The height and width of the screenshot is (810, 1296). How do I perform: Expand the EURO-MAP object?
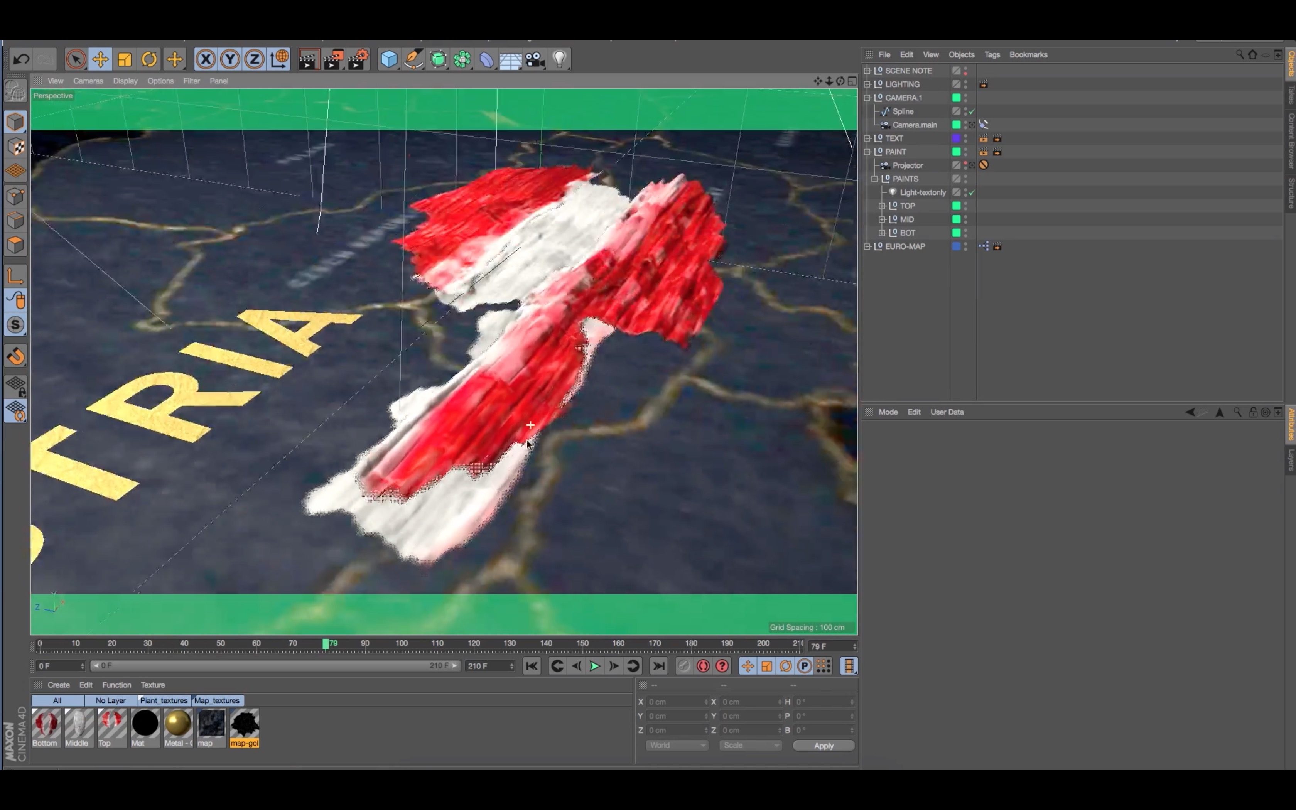click(867, 246)
